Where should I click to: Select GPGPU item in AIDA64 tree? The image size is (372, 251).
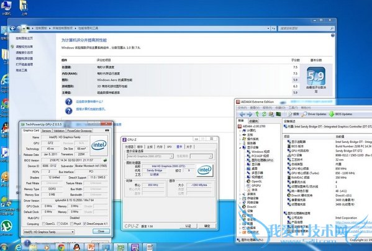coord(253,186)
